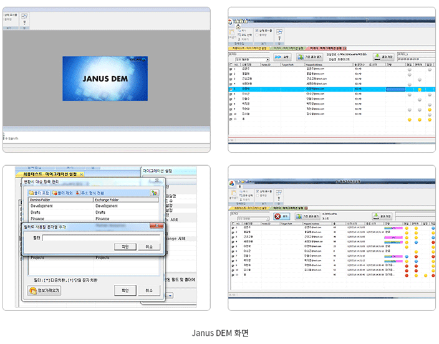This screenshot has height=344, width=439.
Task: Click the save results icon in top-right window
Action: (x=377, y=57)
